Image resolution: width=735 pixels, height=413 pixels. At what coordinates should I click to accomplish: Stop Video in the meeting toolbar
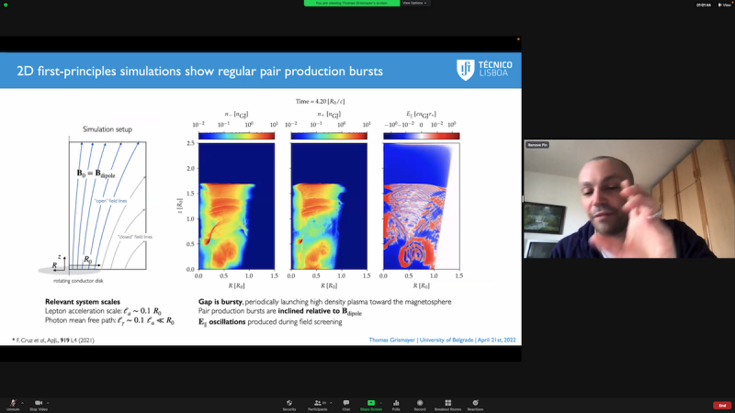coord(39,403)
